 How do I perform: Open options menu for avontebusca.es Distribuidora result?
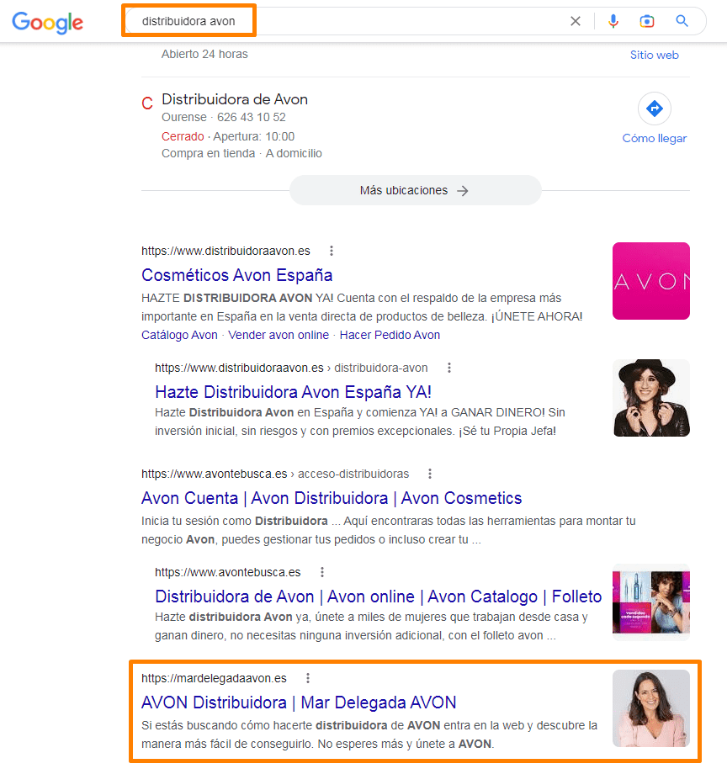[322, 571]
